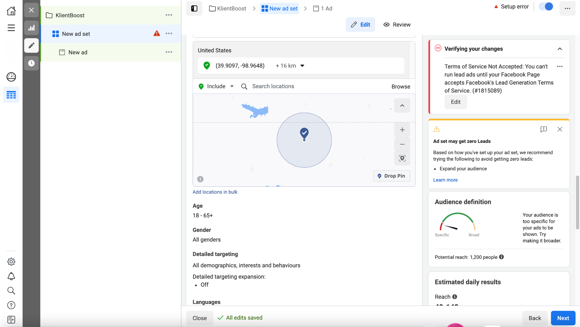Screen dimensions: 580x327
Task: Open the history clock icon
Action: [31, 63]
